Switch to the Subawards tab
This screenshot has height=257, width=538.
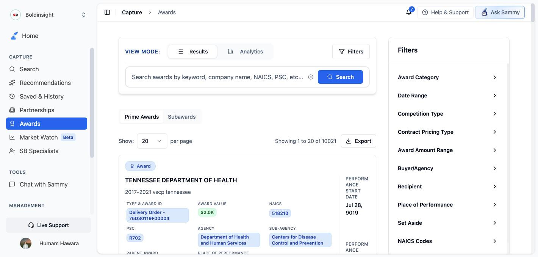click(x=182, y=117)
